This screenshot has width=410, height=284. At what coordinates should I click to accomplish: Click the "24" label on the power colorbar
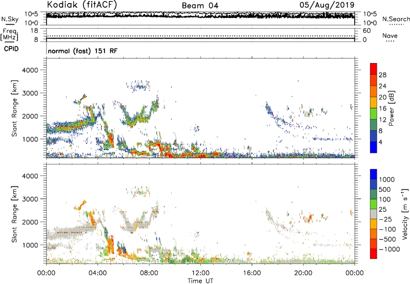[382, 86]
